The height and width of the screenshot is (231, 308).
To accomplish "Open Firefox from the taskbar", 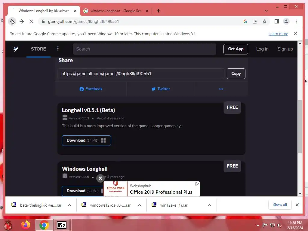I will (26, 225).
